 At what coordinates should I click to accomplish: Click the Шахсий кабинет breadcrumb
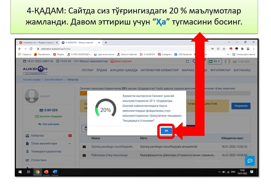pyautogui.click(x=54, y=79)
